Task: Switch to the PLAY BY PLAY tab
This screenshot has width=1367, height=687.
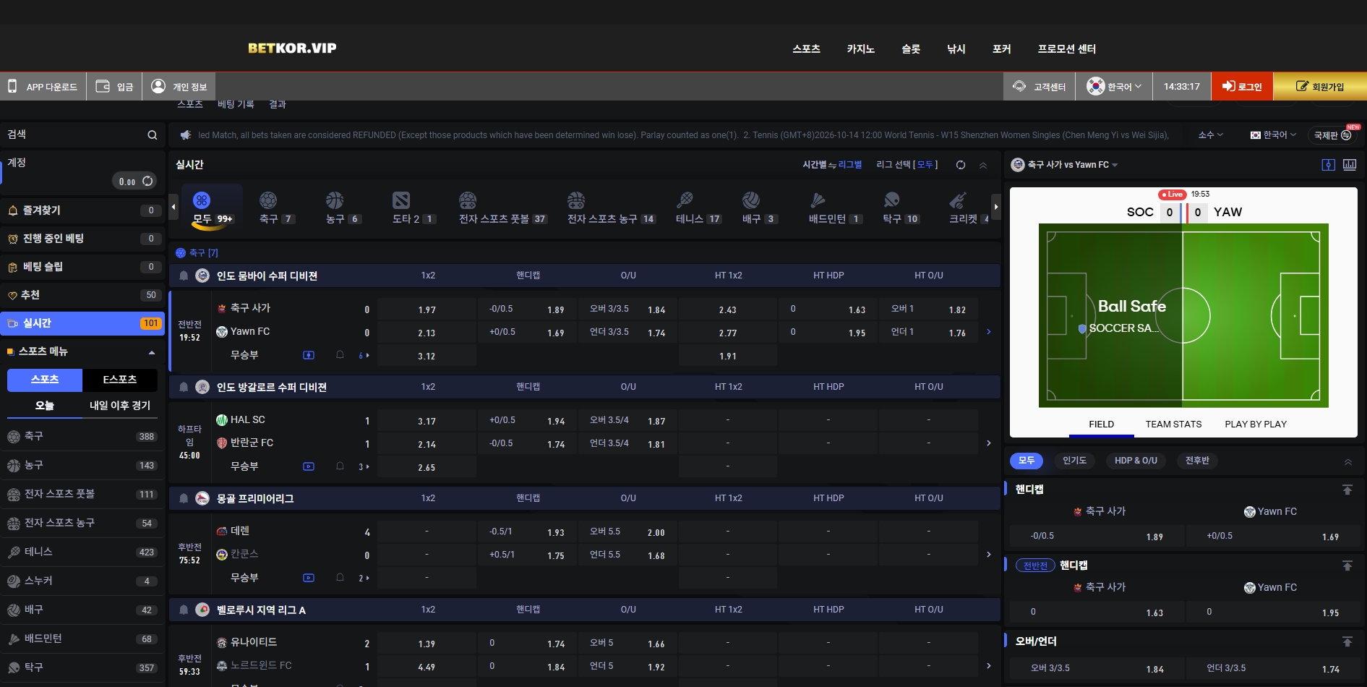Action: pyautogui.click(x=1256, y=424)
